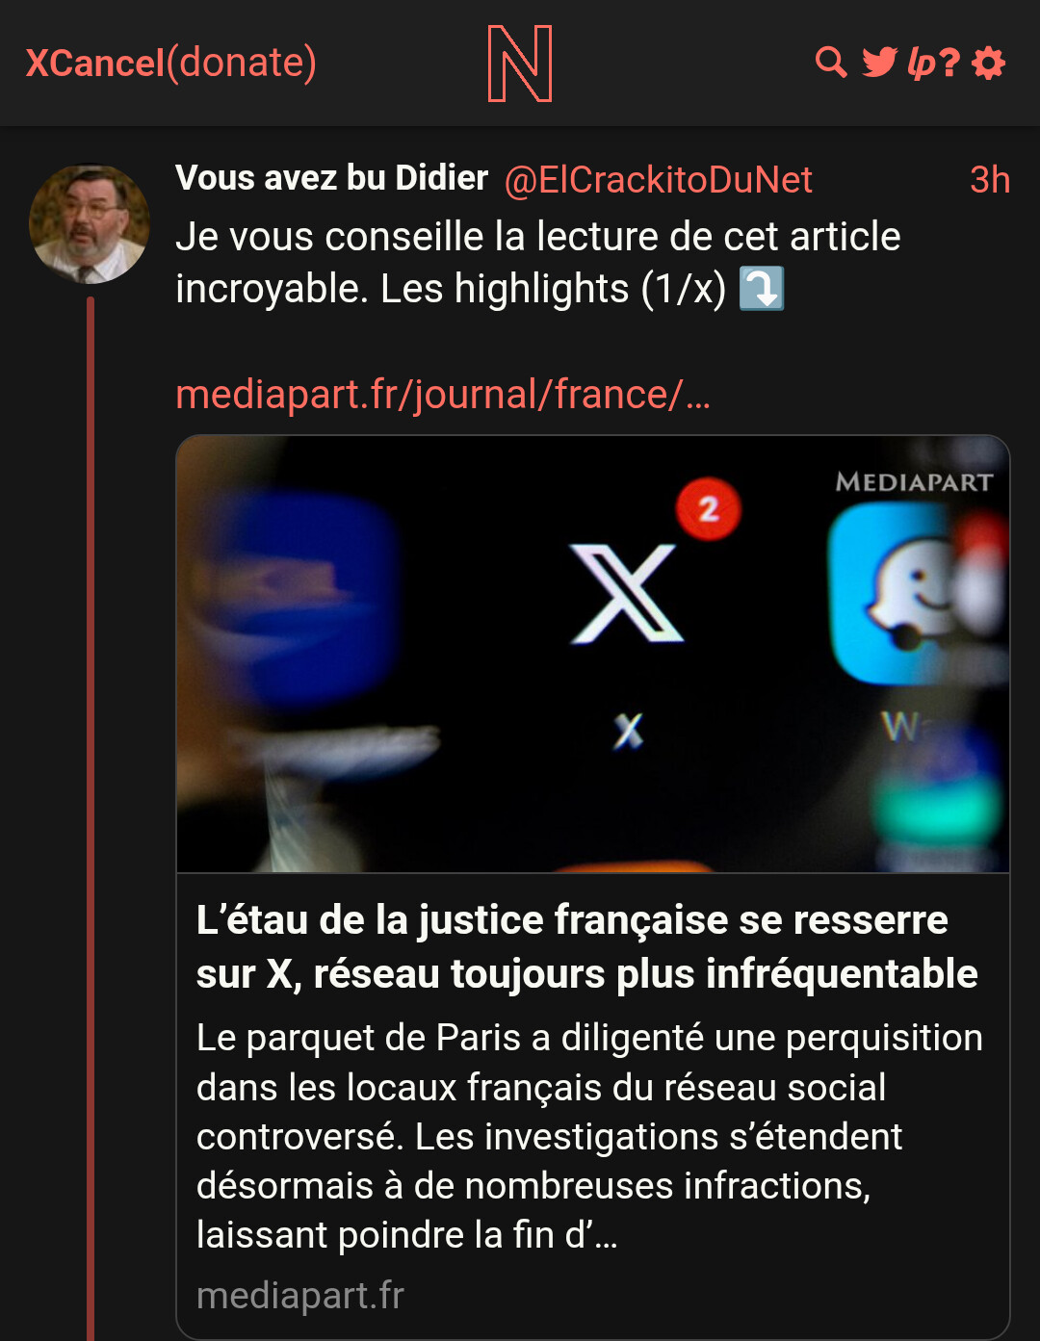Click the curved arrow emoji in tweet

pos(762,288)
